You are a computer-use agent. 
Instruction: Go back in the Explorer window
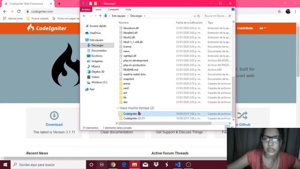coord(84,16)
